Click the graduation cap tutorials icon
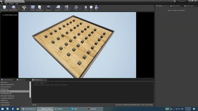 [175, 1]
